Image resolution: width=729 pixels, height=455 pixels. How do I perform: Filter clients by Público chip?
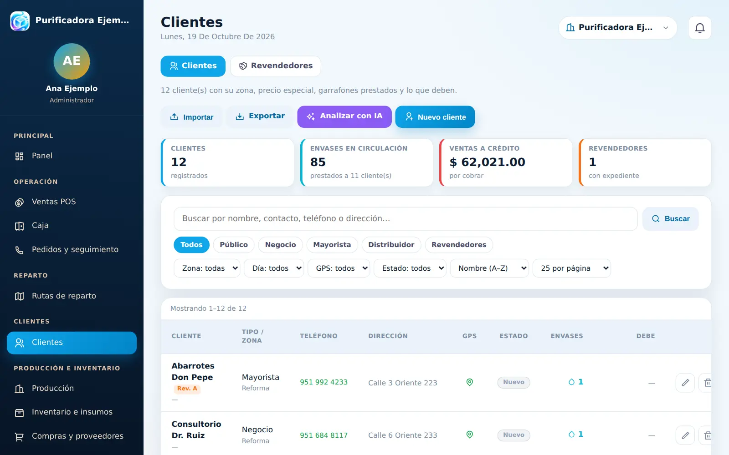coord(234,245)
